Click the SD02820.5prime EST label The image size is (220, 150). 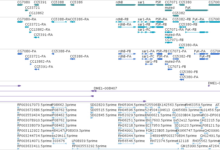click(x=103, y=105)
